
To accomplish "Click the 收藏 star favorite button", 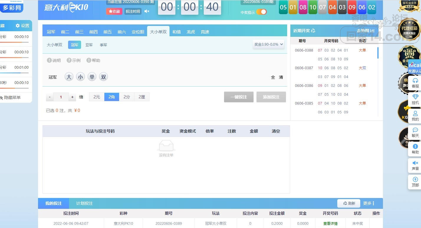I will 114,11.
